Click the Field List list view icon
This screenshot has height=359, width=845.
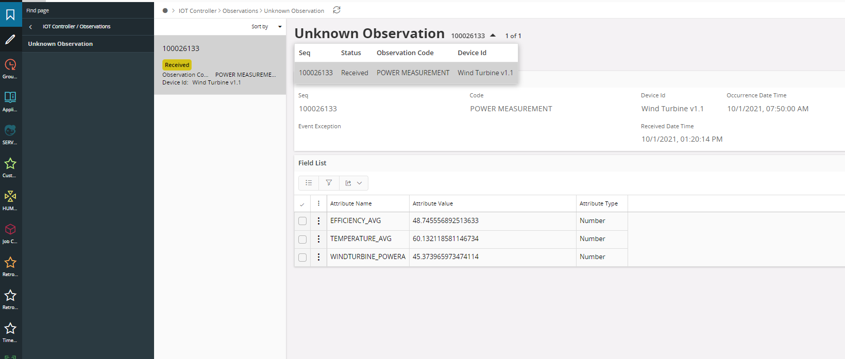[309, 183]
